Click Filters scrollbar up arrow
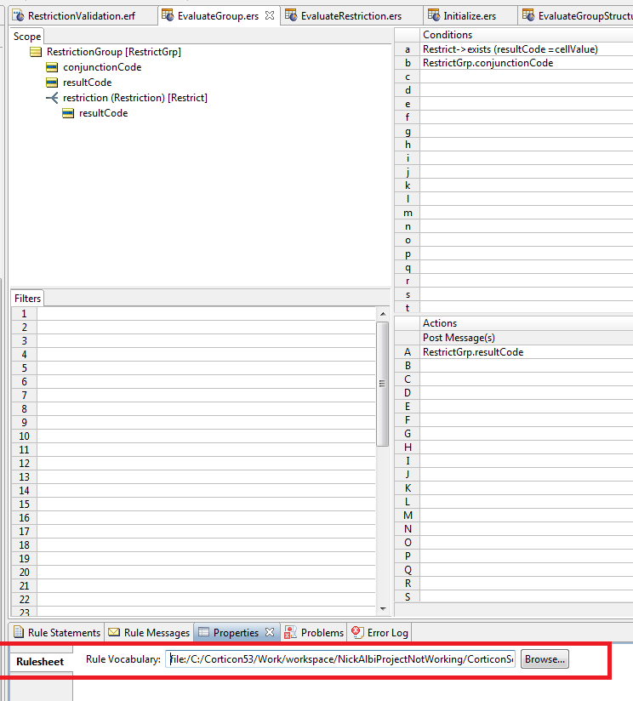 coord(383,314)
